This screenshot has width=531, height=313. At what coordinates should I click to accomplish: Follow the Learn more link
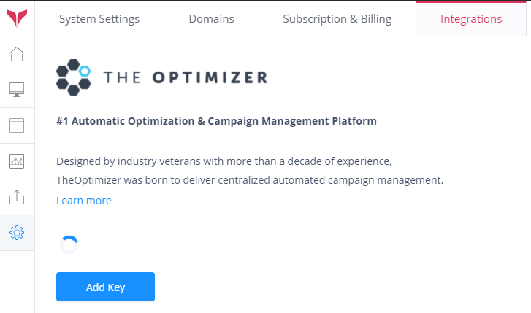[x=84, y=201]
